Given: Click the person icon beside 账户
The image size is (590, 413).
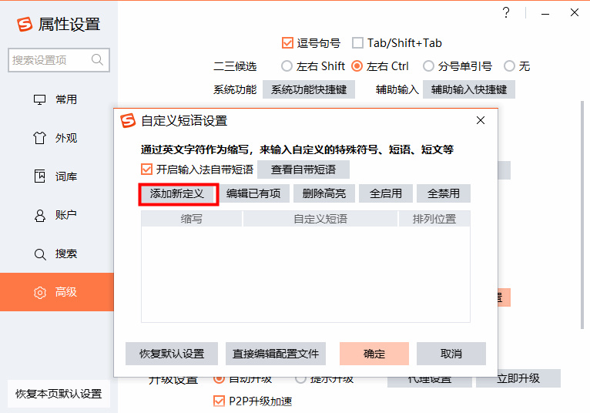Looking at the screenshot, I should [39, 215].
